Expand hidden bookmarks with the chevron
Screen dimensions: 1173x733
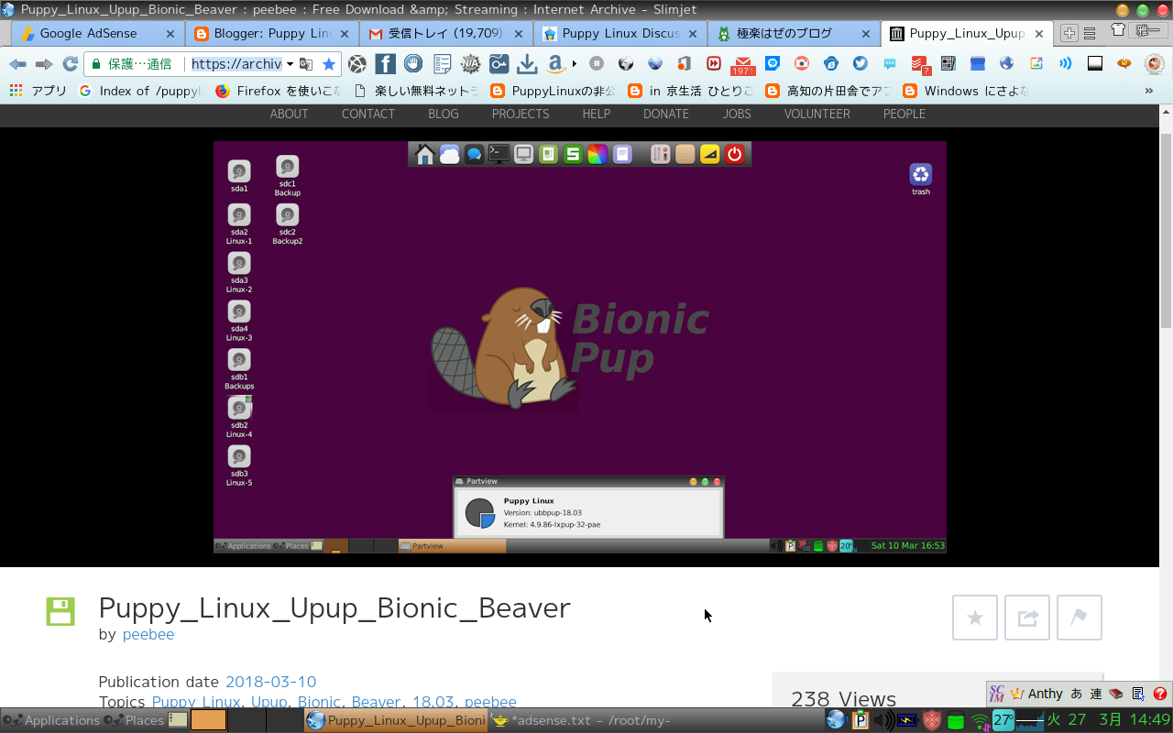pyautogui.click(x=1149, y=91)
